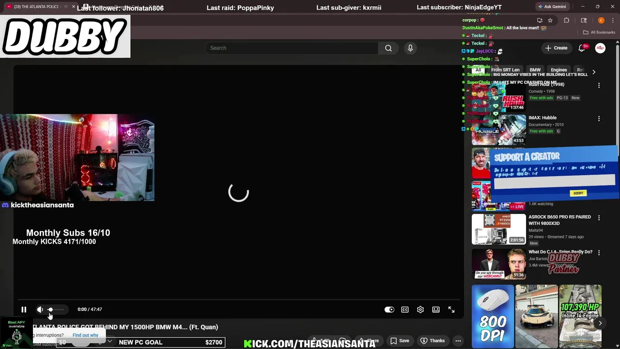Open the Chrome extensions puzzle icon

(567, 20)
